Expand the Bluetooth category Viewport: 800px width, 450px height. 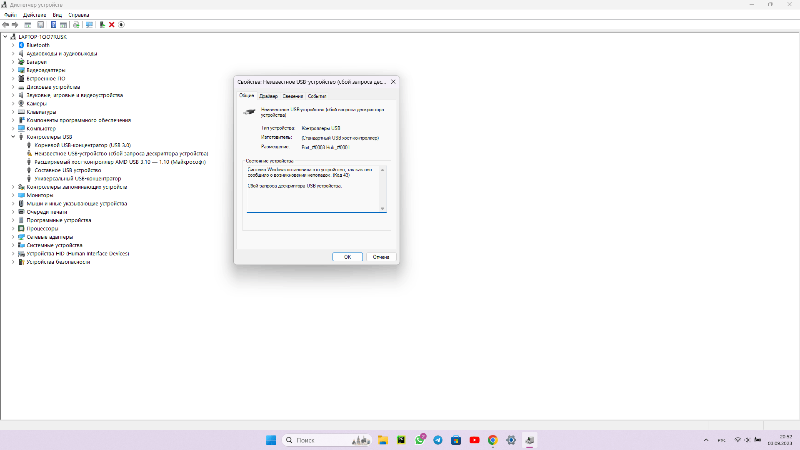tap(13, 45)
